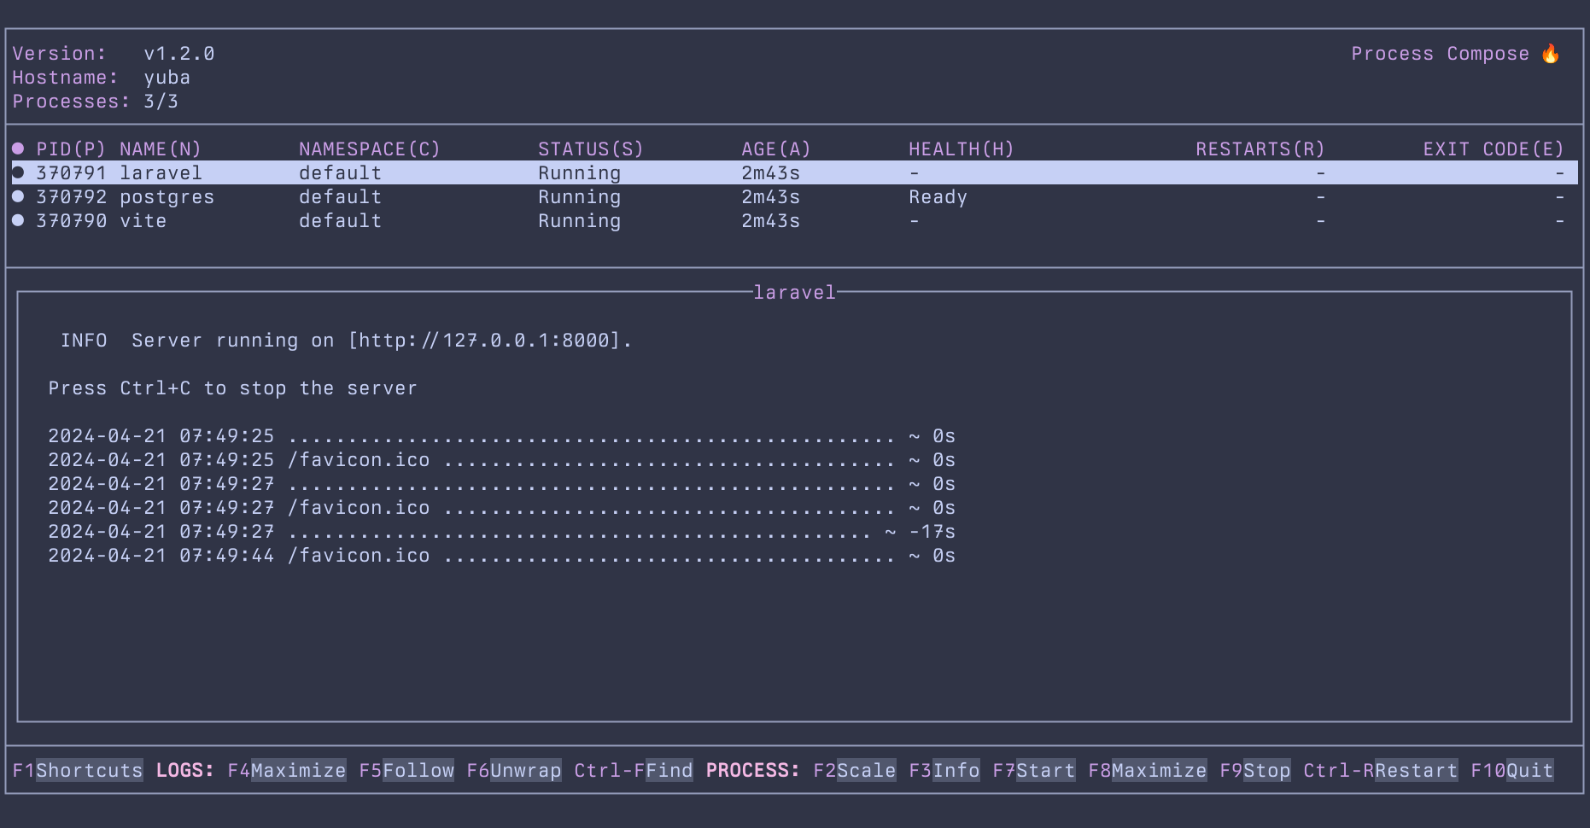The height and width of the screenshot is (828, 1590).
Task: Open F3 Info for process
Action: (944, 771)
